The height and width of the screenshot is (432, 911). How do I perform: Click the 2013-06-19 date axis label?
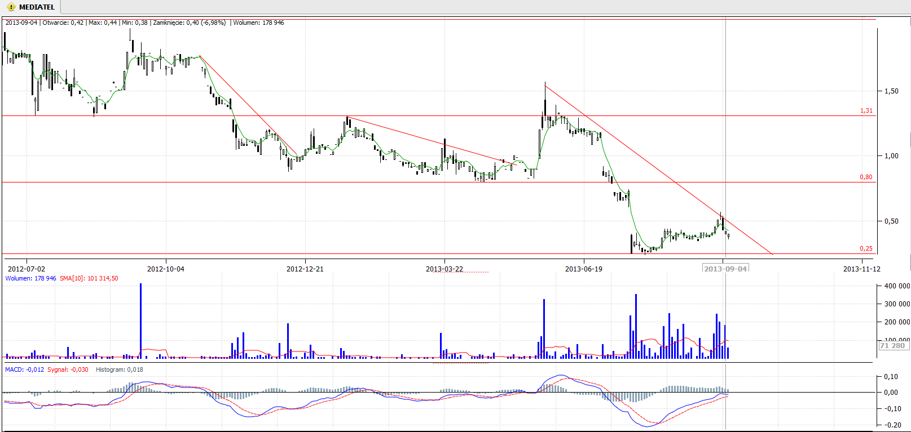pos(584,269)
